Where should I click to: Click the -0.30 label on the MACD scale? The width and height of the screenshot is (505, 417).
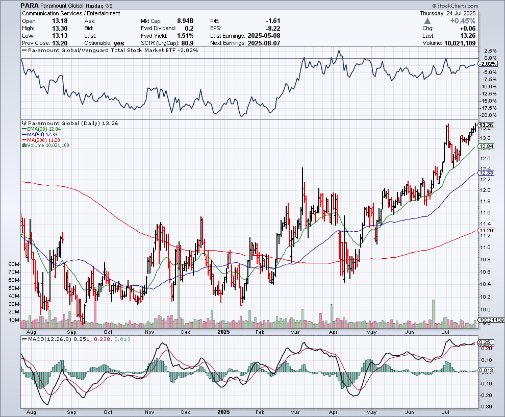pos(486,407)
